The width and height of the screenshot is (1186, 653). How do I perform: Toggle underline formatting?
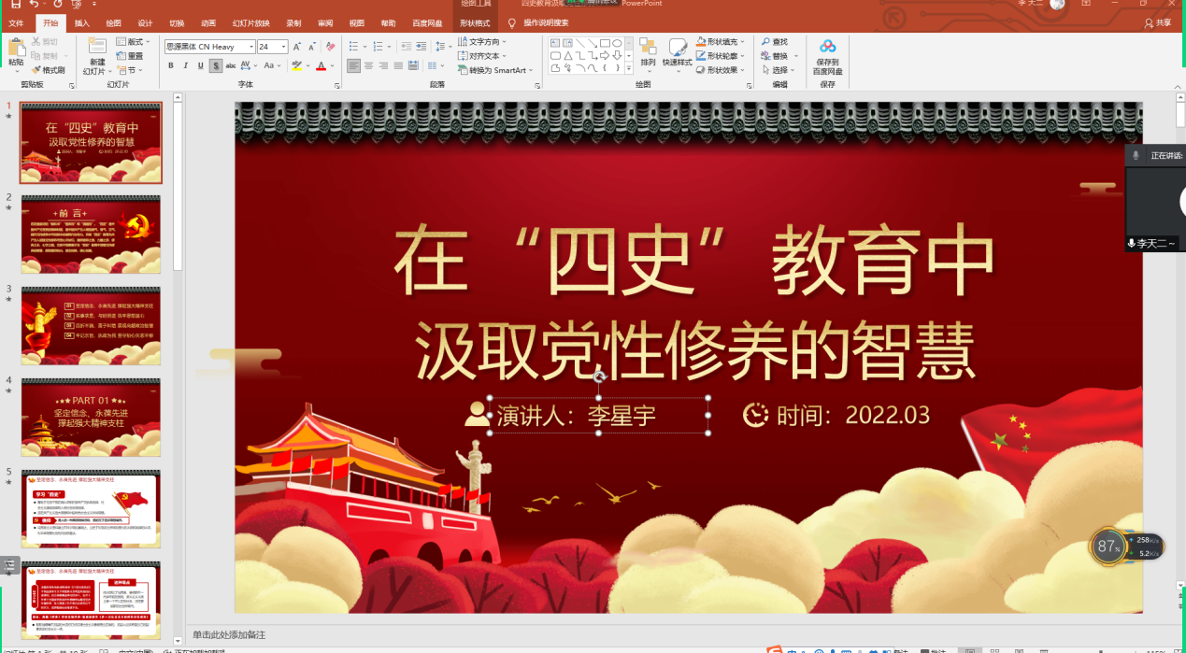pos(201,65)
